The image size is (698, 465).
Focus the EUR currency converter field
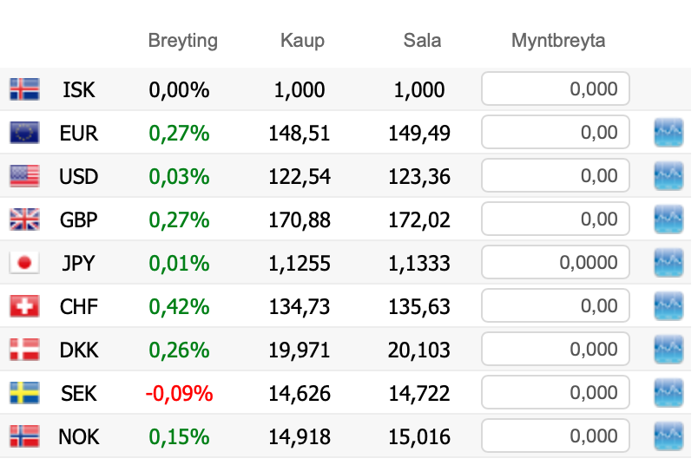click(555, 133)
